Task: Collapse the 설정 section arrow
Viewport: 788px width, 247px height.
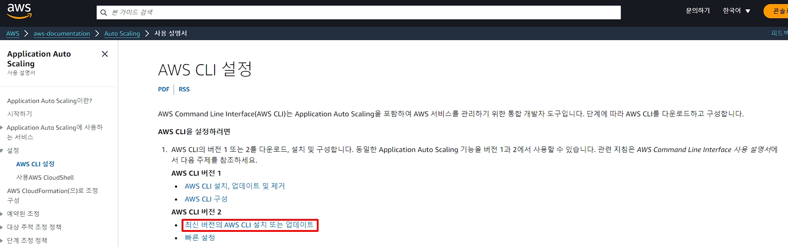Action: [2, 151]
